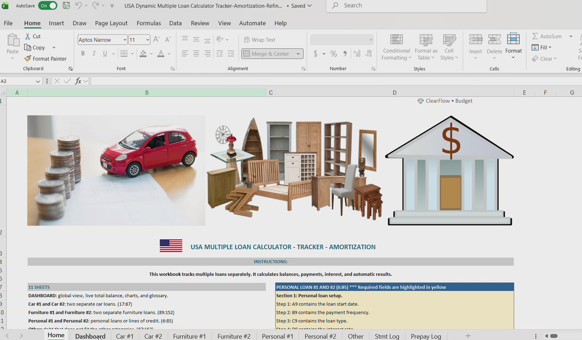Screen dimensions: 582x340
Task: Click the Merge & Center button
Action: tap(266, 54)
